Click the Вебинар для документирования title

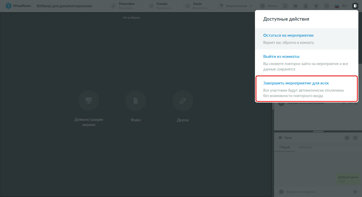coord(64,6)
